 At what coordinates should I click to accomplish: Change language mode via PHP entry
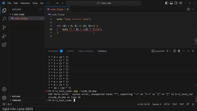[182, 104]
